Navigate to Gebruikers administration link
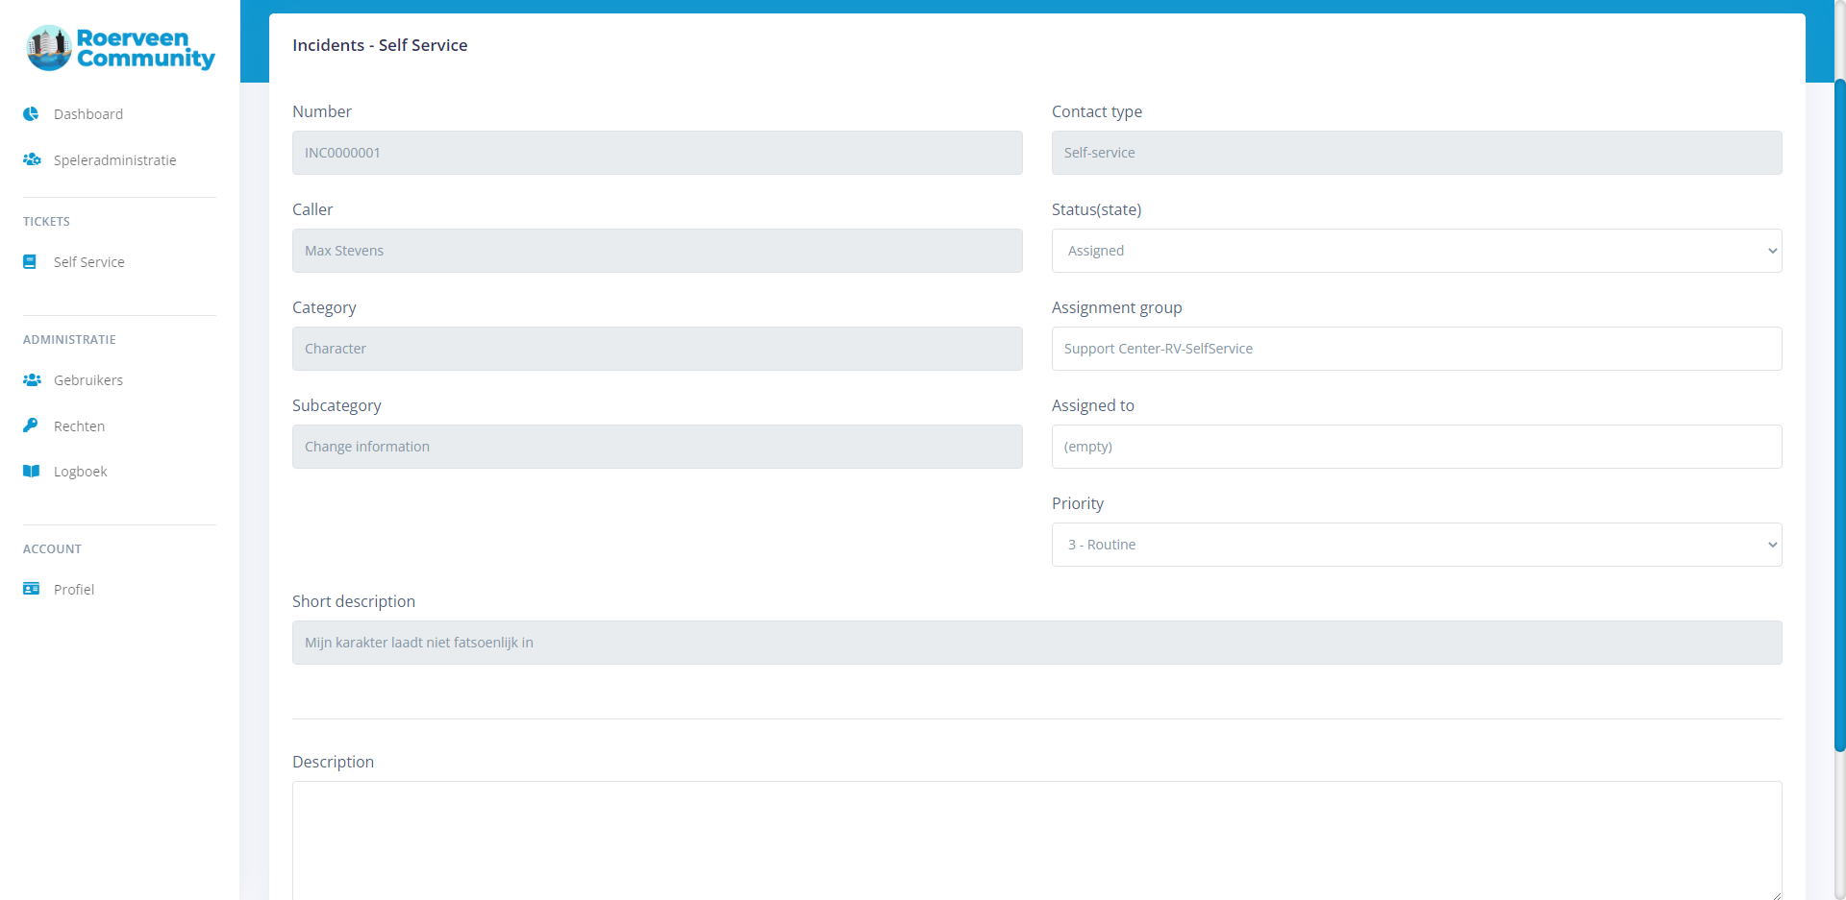Screen dimensions: 1846x900 coord(88,380)
